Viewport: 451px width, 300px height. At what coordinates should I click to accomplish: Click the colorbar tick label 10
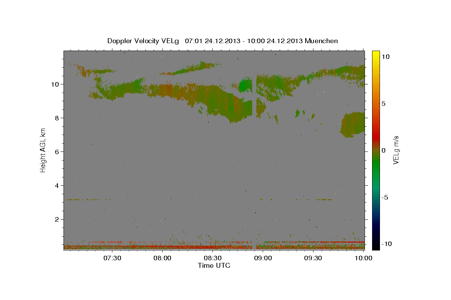[x=386, y=56]
